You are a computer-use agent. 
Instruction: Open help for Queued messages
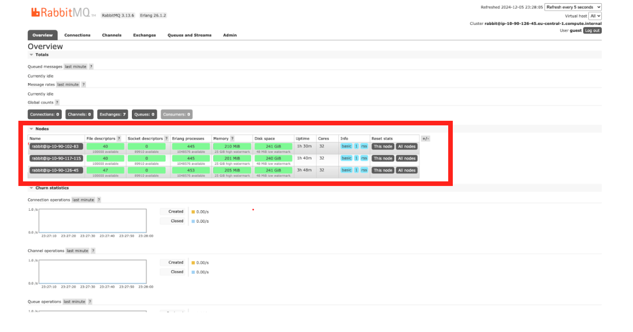[91, 67]
